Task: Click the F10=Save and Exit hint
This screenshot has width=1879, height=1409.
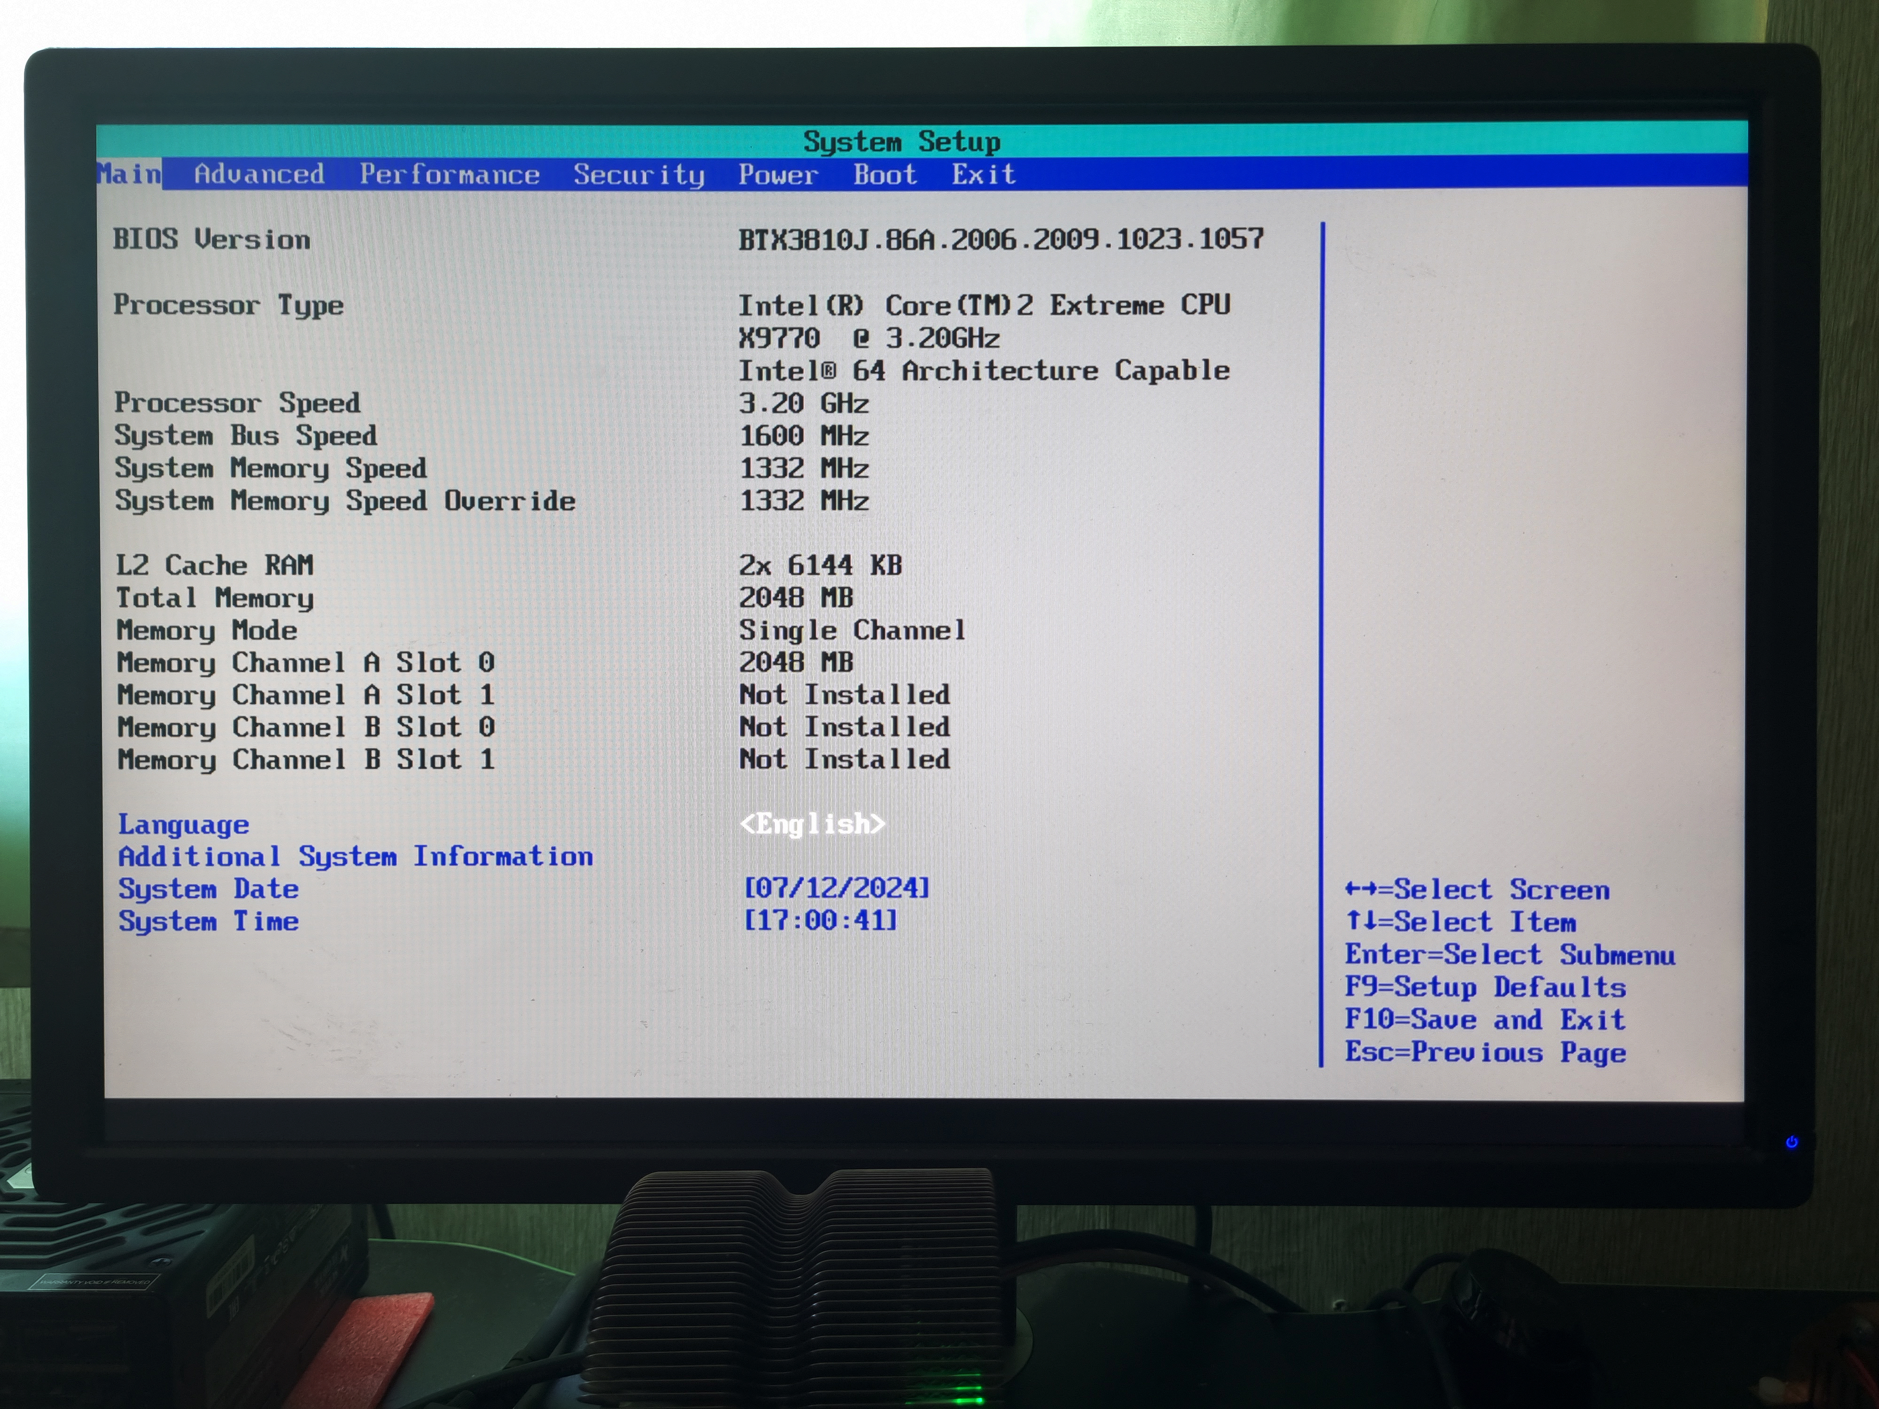Action: 1485,1019
